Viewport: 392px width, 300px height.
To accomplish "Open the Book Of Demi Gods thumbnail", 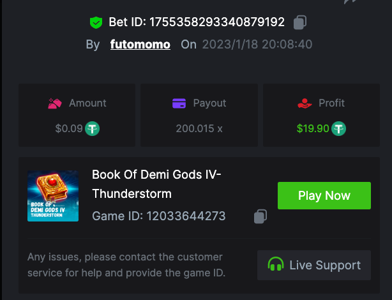I will [x=53, y=195].
